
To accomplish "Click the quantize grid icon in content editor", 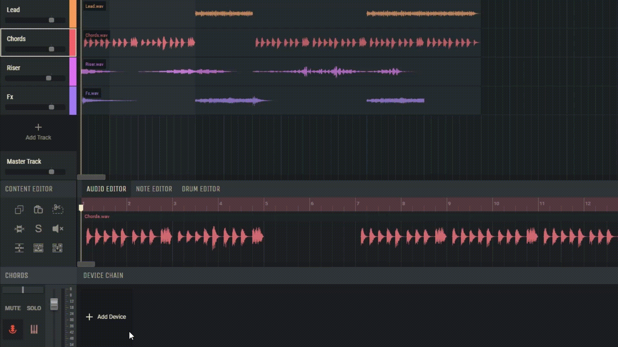I will (x=57, y=247).
